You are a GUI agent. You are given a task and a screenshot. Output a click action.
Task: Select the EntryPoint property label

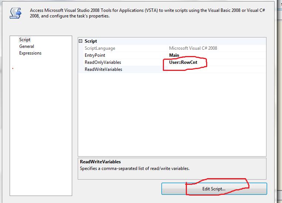(x=95, y=55)
